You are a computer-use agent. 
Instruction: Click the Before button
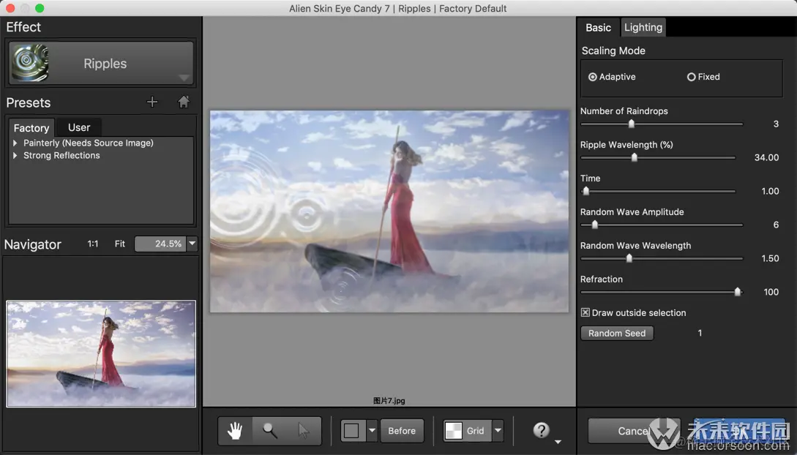[402, 431]
